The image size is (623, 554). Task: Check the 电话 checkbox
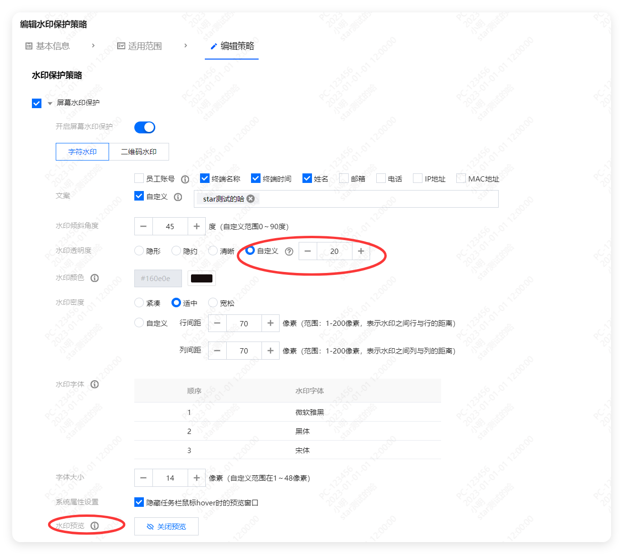(x=381, y=178)
